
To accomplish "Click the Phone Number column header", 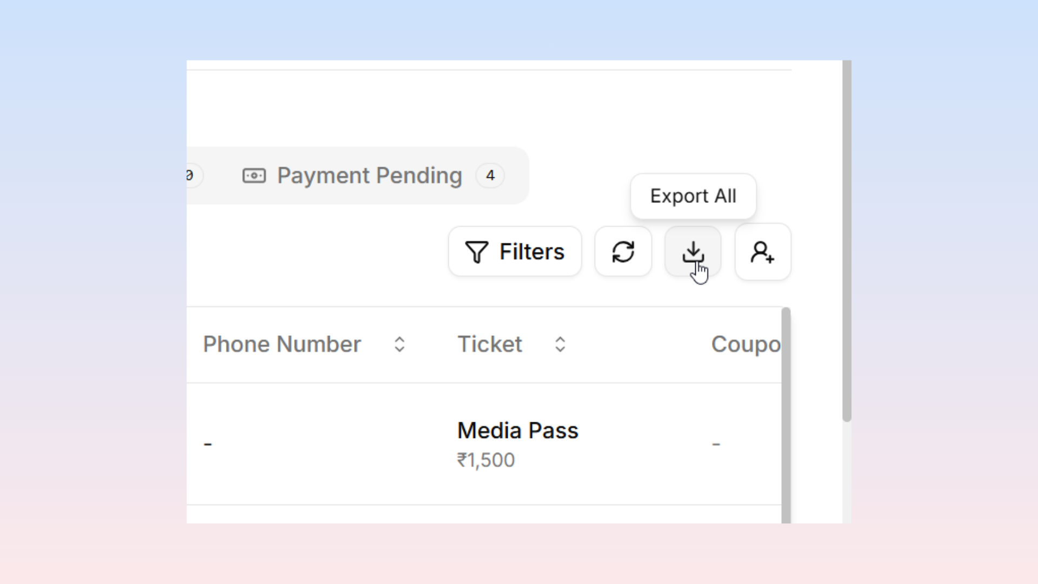I will pyautogui.click(x=282, y=344).
